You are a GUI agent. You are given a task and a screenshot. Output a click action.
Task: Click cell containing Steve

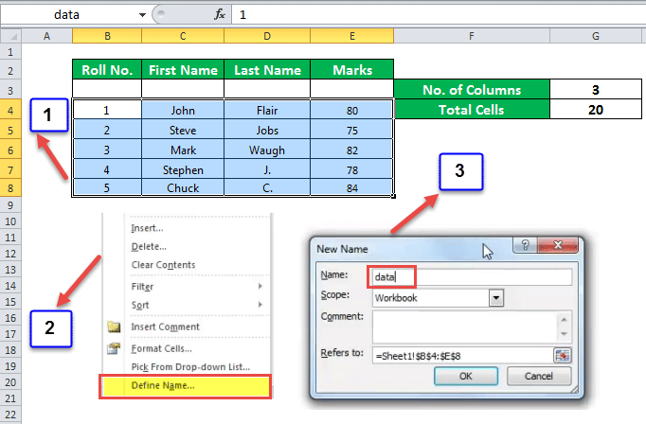point(183,130)
